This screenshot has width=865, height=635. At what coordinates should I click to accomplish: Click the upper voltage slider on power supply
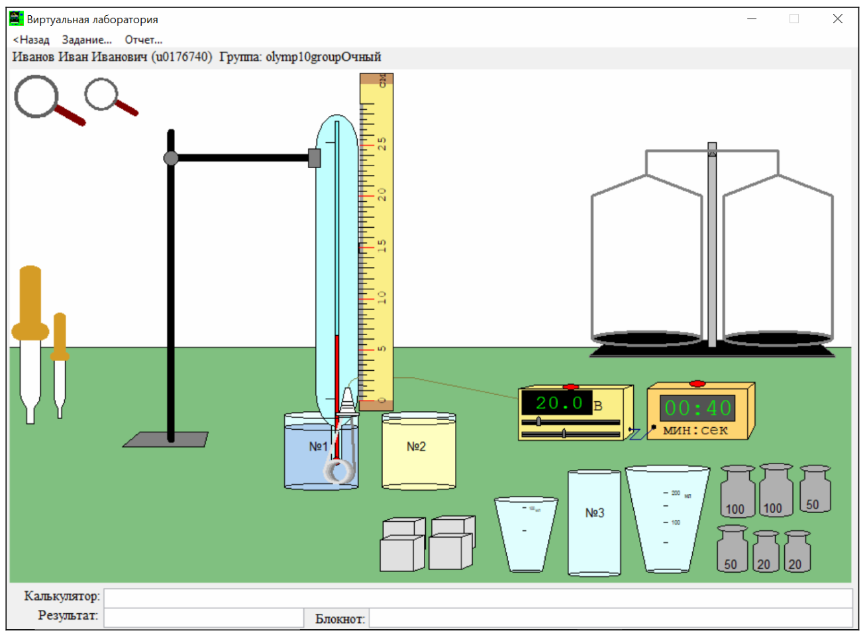point(538,422)
